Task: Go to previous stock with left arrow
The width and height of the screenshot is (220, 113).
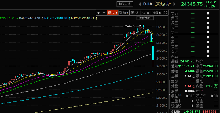Action: pos(140,4)
